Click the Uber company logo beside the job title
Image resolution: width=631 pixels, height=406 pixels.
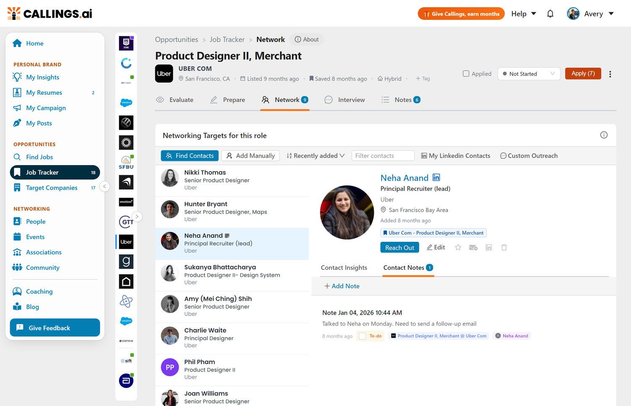164,74
